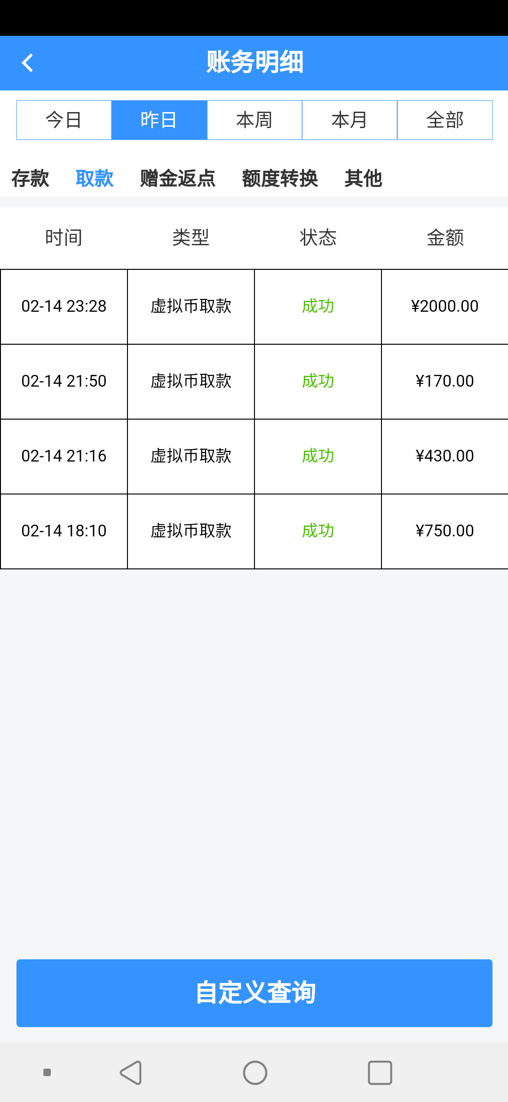Screen dimensions: 508x1102
Task: Show 全部 date range records
Action: point(445,120)
